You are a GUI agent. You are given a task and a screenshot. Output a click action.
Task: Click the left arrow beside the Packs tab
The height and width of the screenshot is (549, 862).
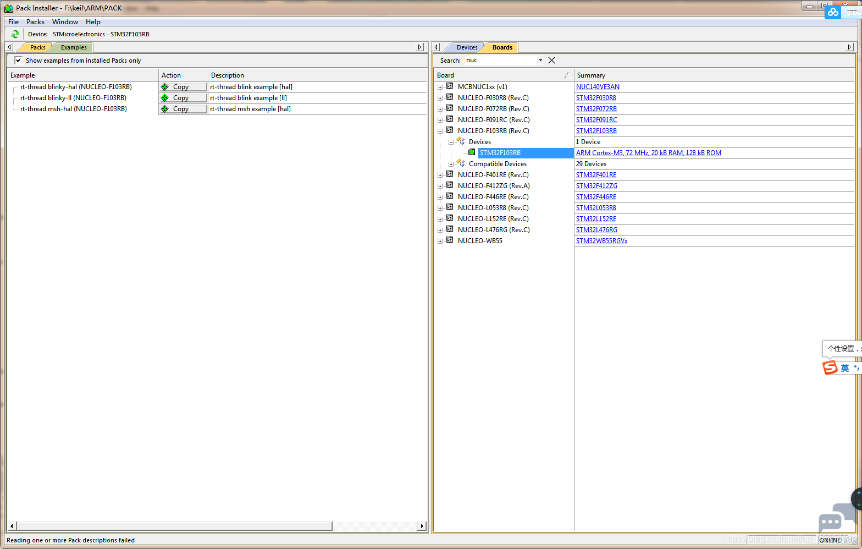click(9, 47)
